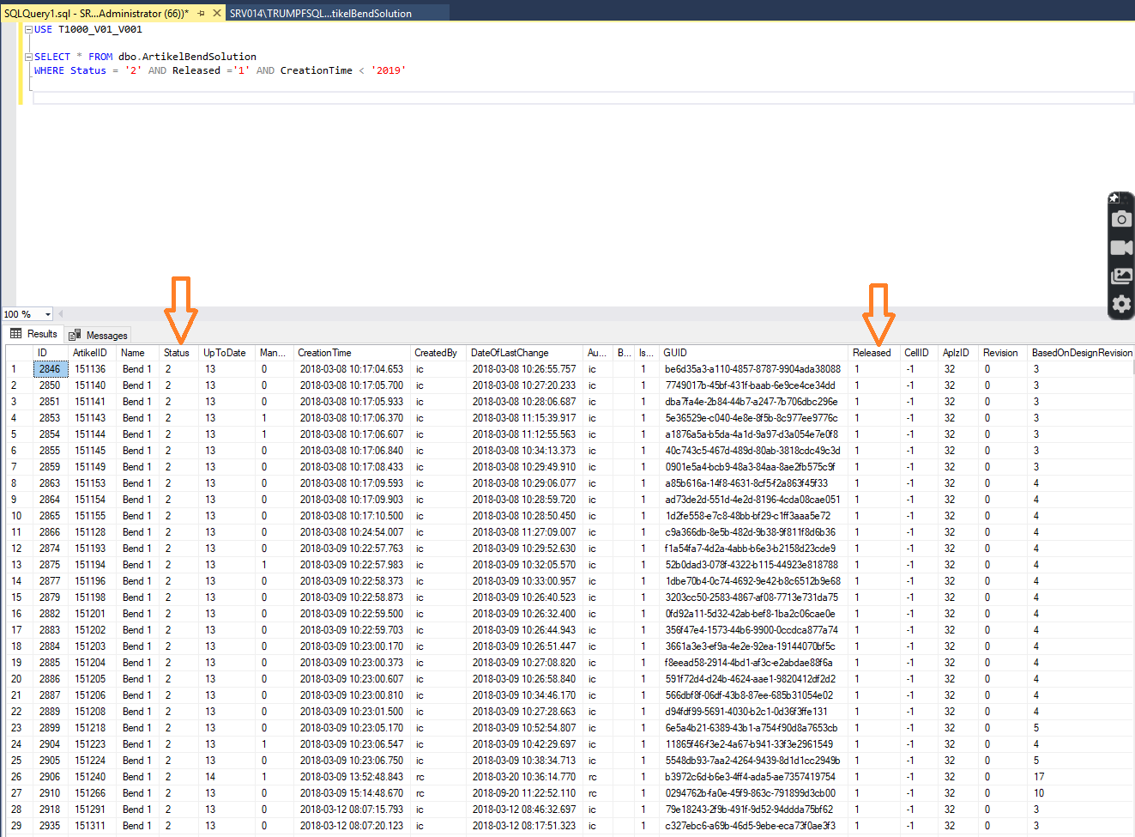1135x837 pixels.
Task: Select the Status column header
Action: 176,352
